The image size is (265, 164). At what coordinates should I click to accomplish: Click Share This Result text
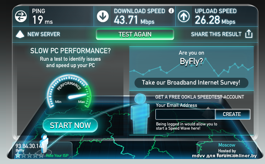click(216, 34)
